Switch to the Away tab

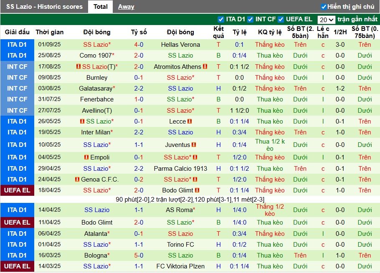pyautogui.click(x=127, y=6)
